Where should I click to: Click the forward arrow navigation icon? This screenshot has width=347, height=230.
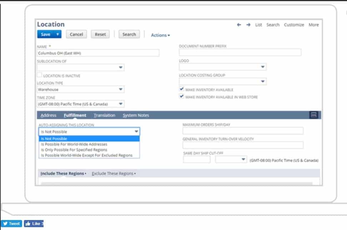pyautogui.click(x=248, y=25)
